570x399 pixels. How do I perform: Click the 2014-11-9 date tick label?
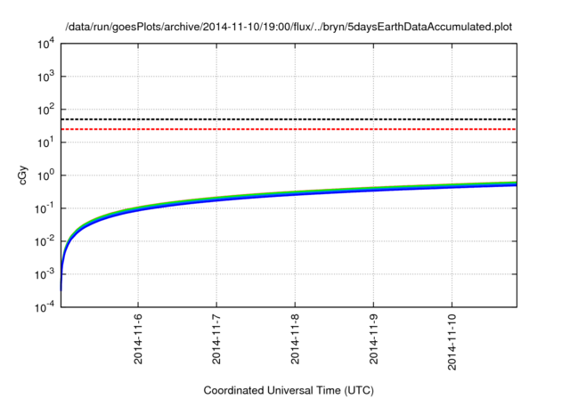tap(374, 339)
